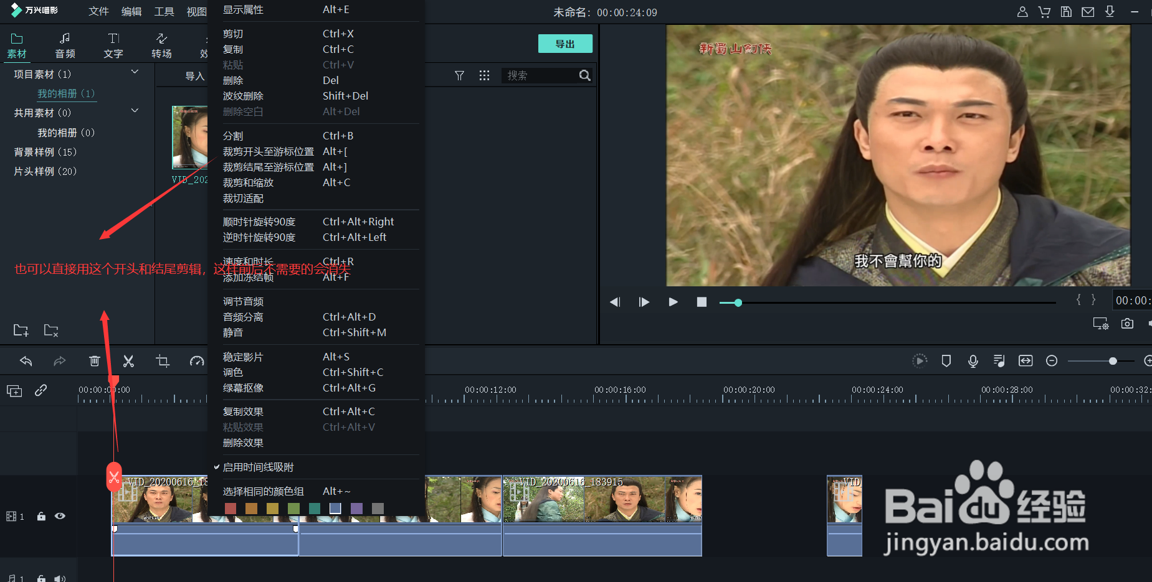This screenshot has height=582, width=1152.
Task: Hide video track 1 with eye icon
Action: [60, 516]
